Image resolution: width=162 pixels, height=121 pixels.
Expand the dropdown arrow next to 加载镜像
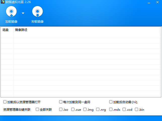coord(23,13)
